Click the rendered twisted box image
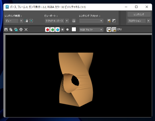155x121 pixels. [x=76, y=79]
